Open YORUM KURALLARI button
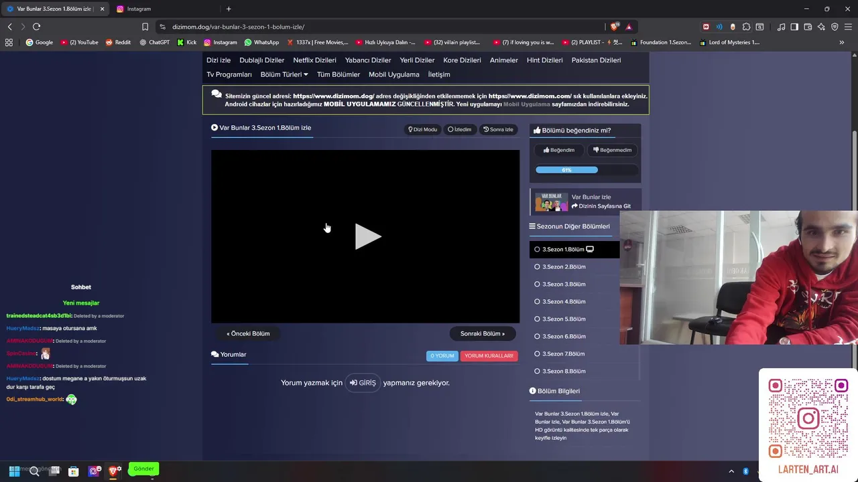This screenshot has height=482, width=858. pyautogui.click(x=489, y=355)
